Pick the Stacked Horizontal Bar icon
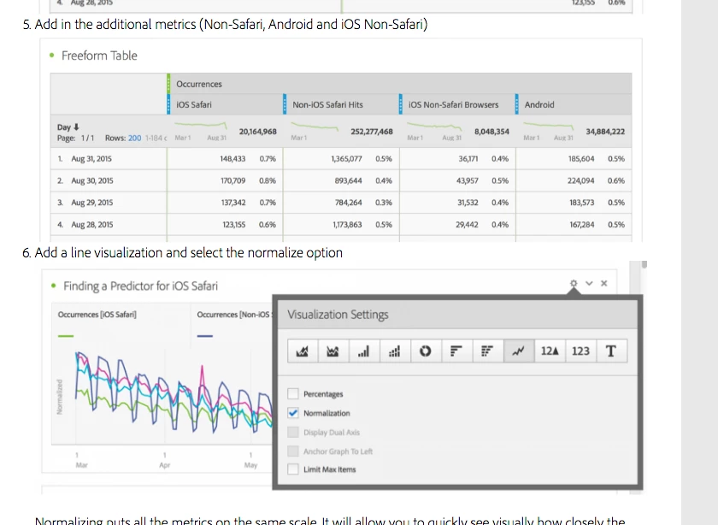 tap(487, 351)
